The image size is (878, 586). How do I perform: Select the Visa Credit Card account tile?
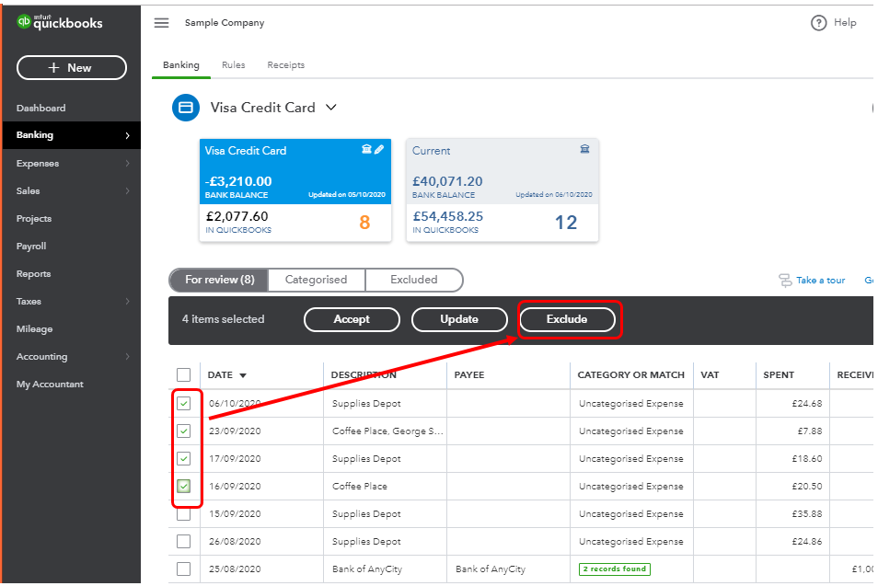pos(295,190)
